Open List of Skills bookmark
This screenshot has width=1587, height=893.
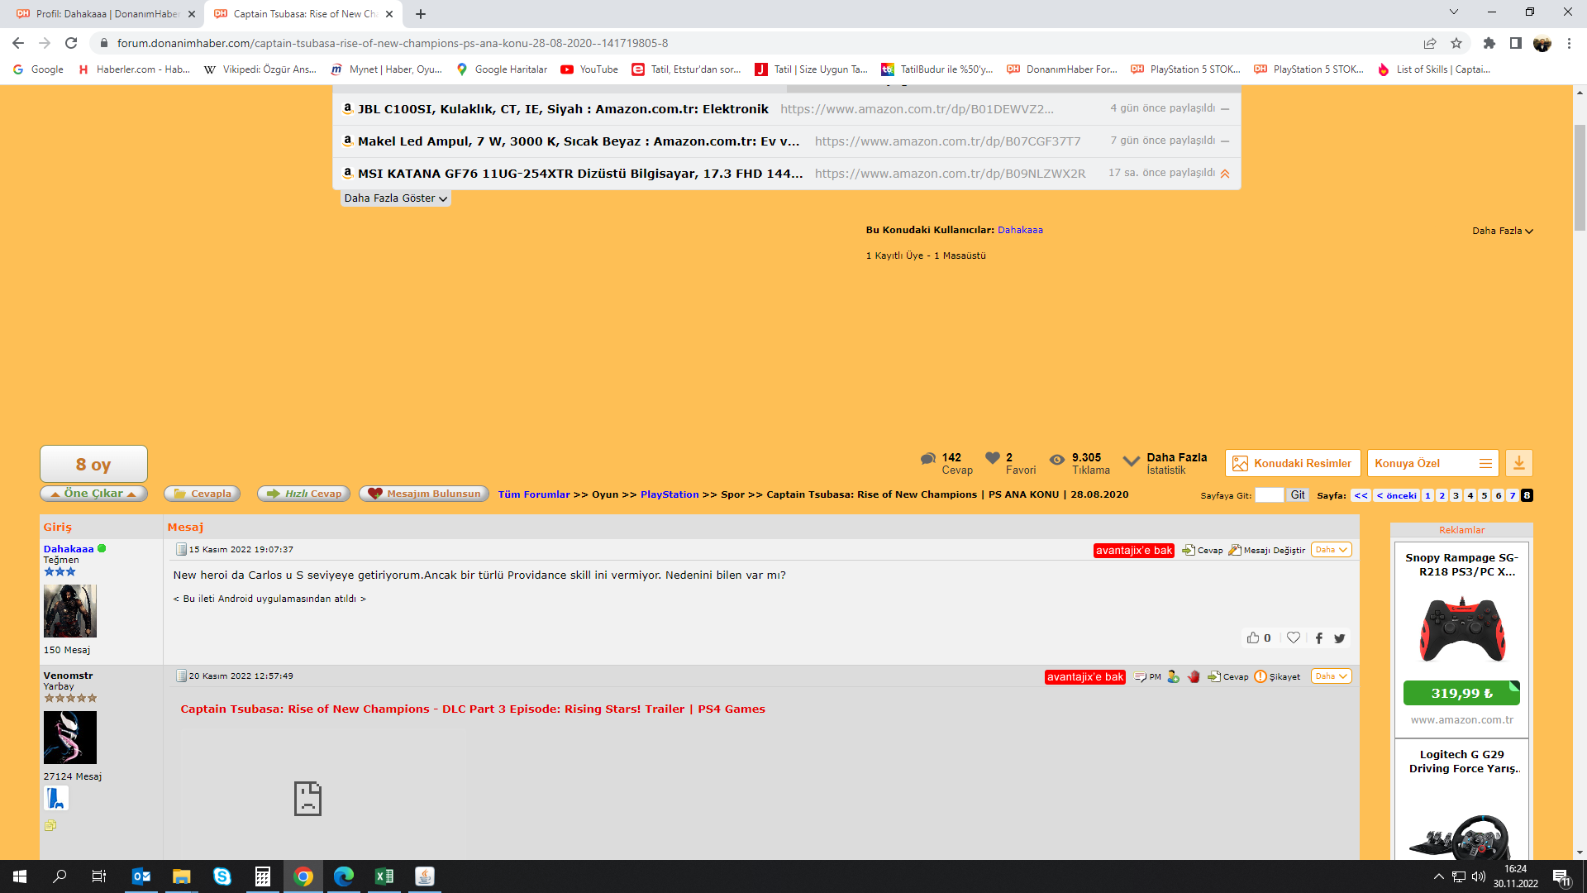click(x=1434, y=69)
